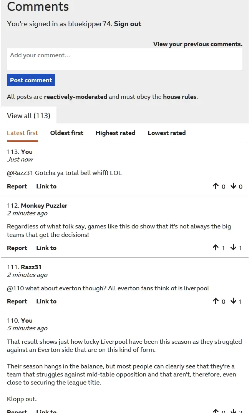
Task: Report Razz31's comment 111
Action: click(x=17, y=301)
